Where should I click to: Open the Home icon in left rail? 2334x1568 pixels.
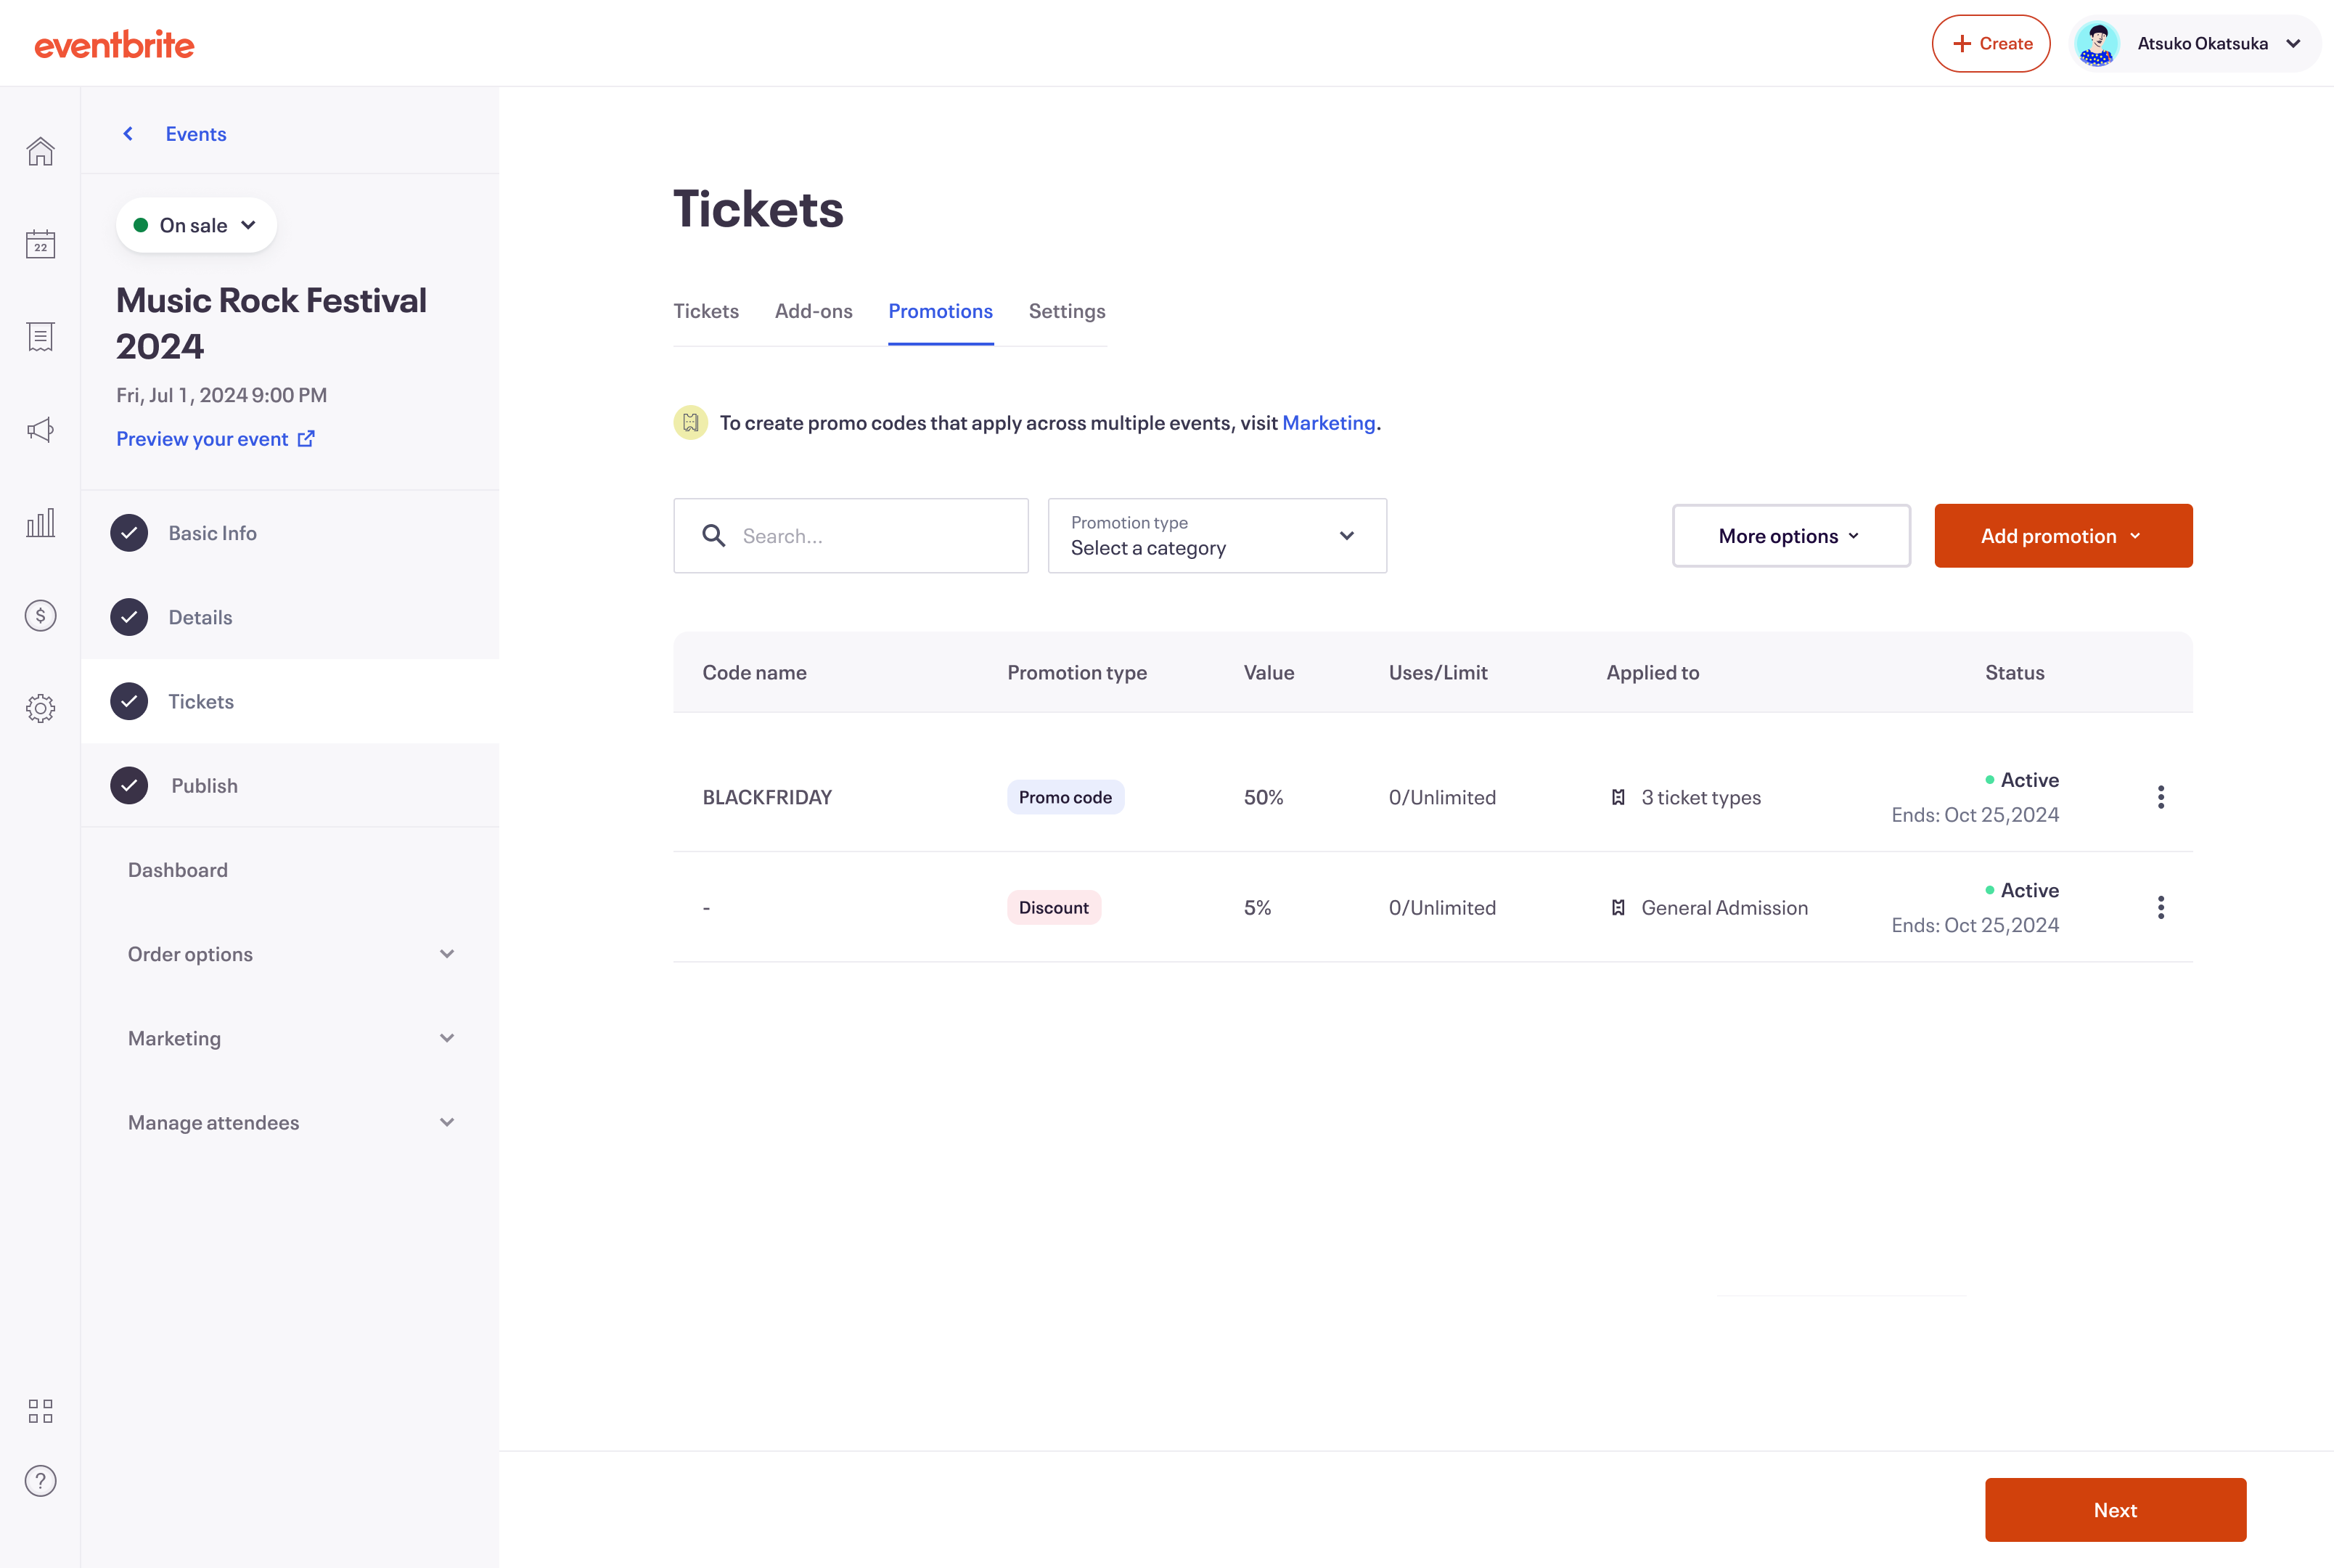(40, 151)
